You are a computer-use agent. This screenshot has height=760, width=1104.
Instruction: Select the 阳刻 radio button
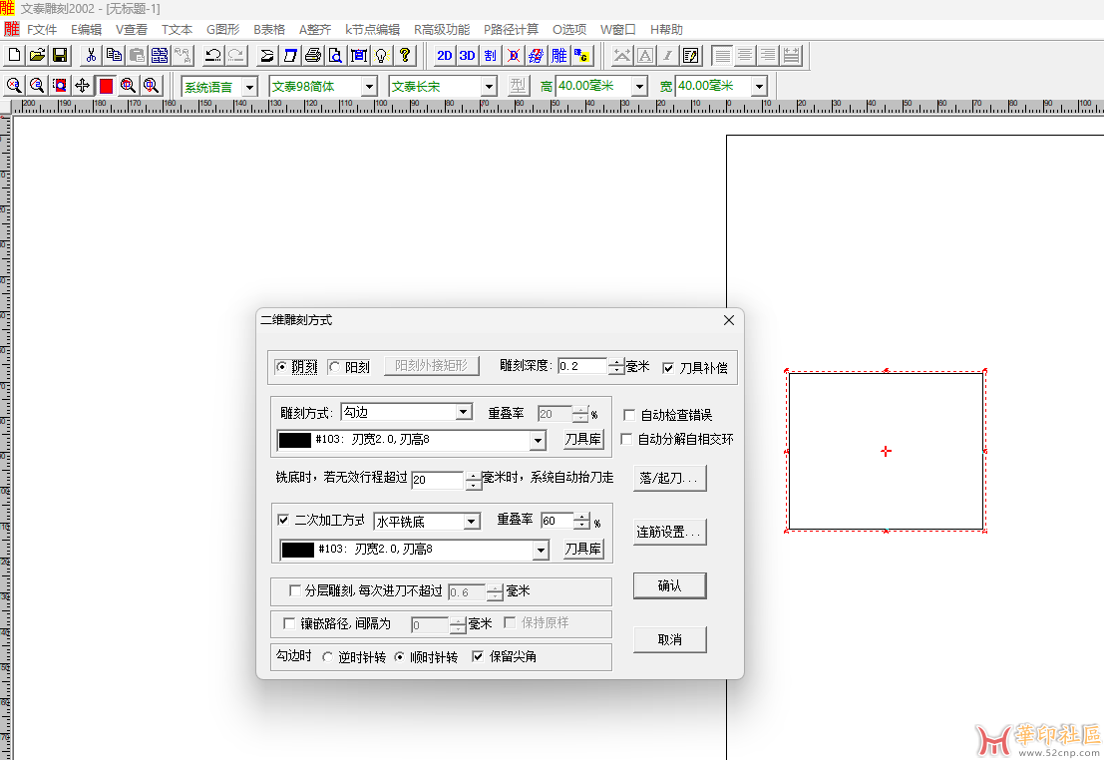click(x=335, y=367)
